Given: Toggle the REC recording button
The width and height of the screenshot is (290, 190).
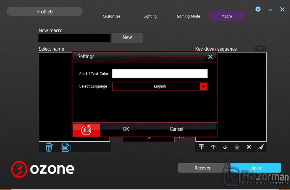Looking at the screenshot, I should [260, 48].
